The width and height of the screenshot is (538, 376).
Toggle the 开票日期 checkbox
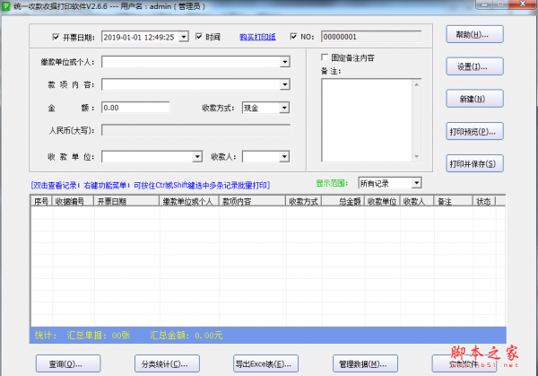[56, 38]
